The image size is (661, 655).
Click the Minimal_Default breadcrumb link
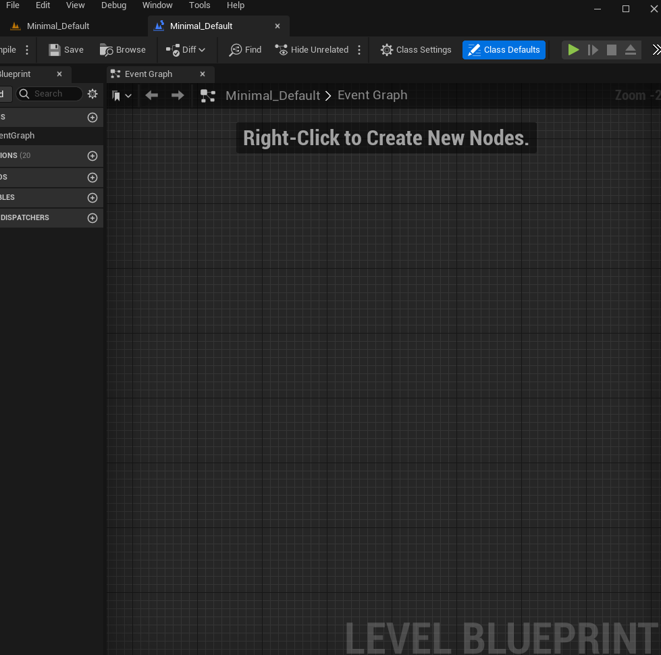(273, 96)
